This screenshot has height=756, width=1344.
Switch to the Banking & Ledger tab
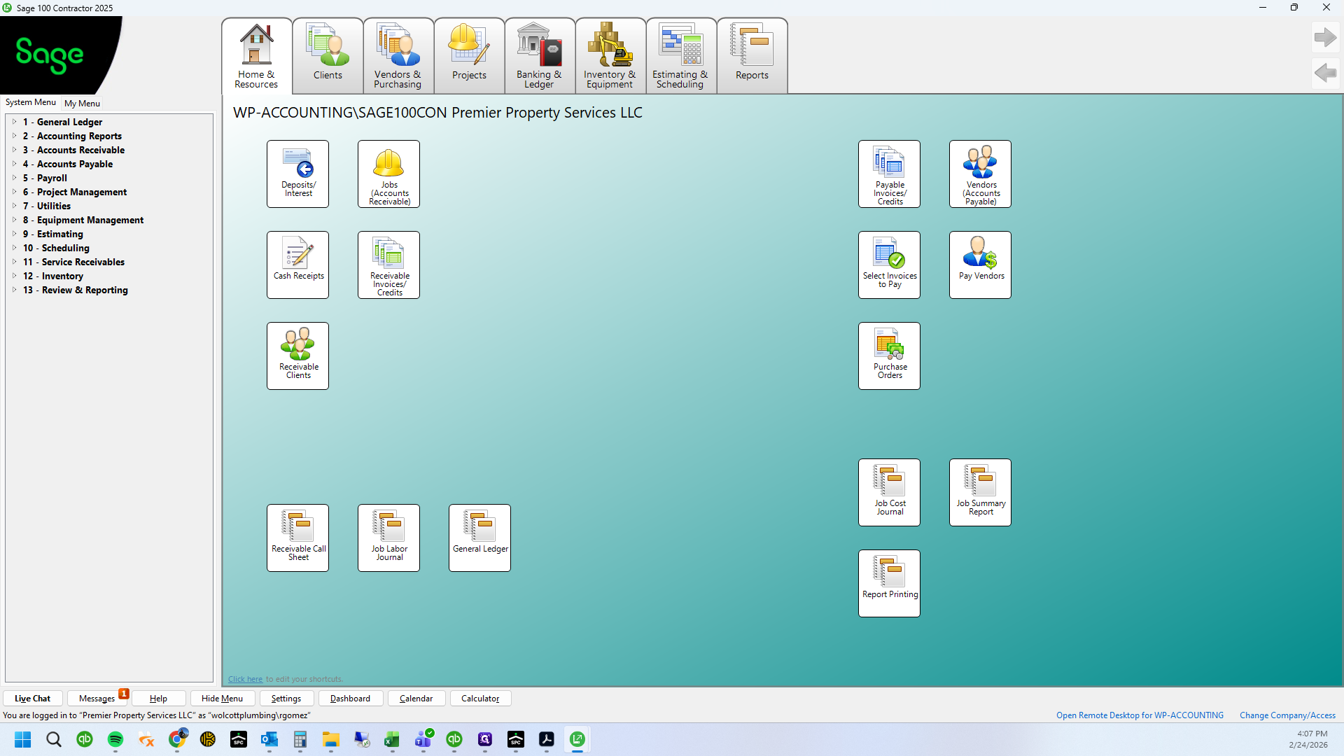click(x=539, y=56)
